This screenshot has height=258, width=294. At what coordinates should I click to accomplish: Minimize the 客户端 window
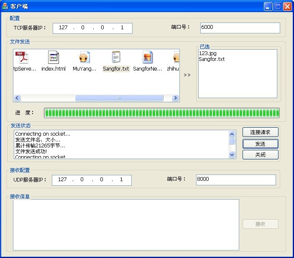pos(268,7)
